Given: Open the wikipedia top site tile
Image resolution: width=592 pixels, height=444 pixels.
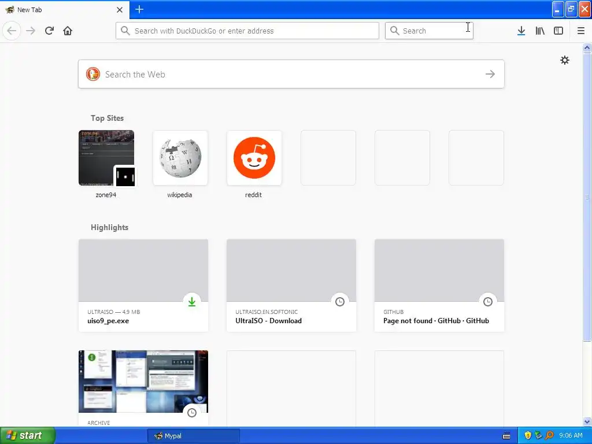Looking at the screenshot, I should tap(180, 158).
